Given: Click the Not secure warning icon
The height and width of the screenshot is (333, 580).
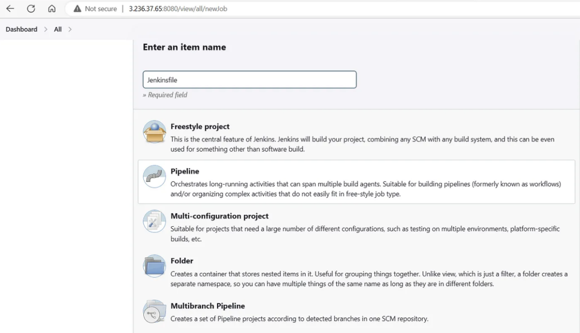Looking at the screenshot, I should coord(78,9).
